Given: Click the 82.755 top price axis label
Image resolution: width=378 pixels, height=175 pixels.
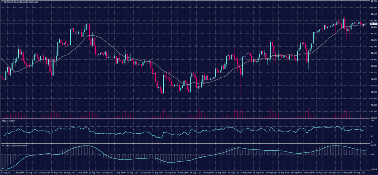Looking at the screenshot, I should click(x=373, y=1).
